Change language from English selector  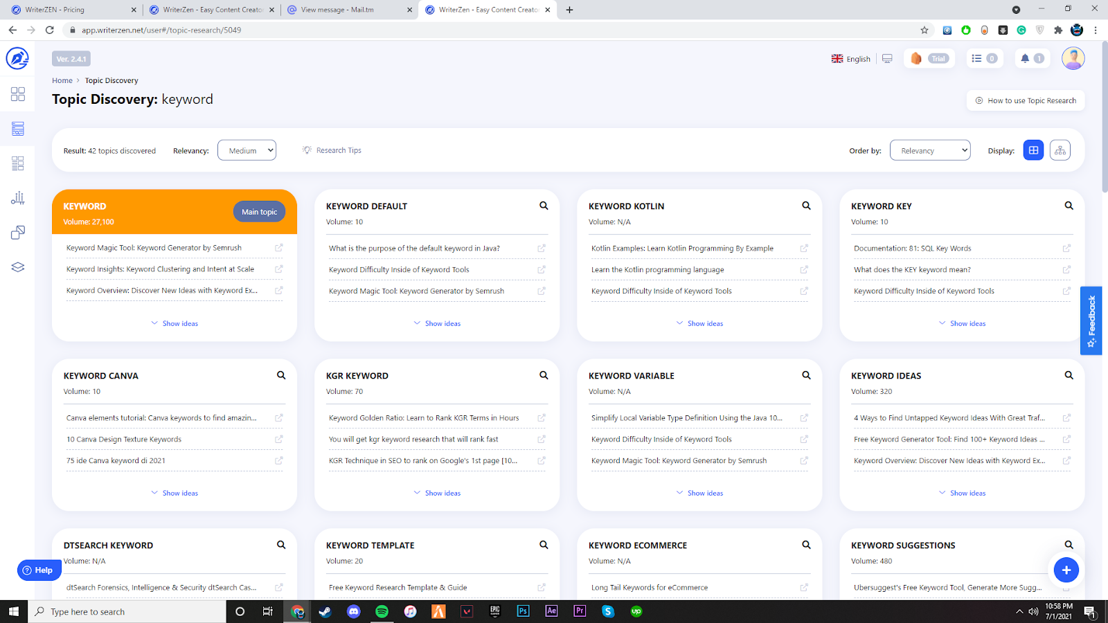(851, 59)
